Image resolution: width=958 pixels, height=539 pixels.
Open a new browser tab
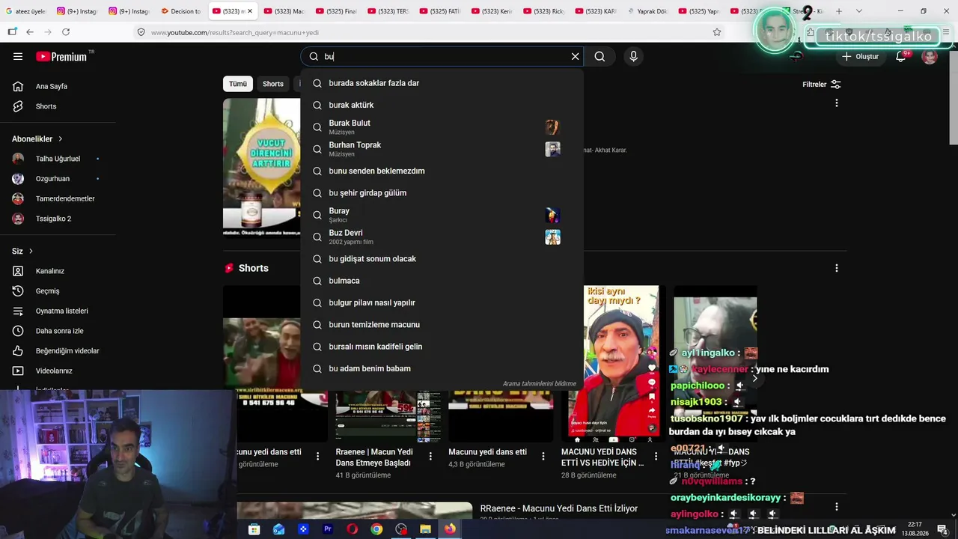(839, 11)
